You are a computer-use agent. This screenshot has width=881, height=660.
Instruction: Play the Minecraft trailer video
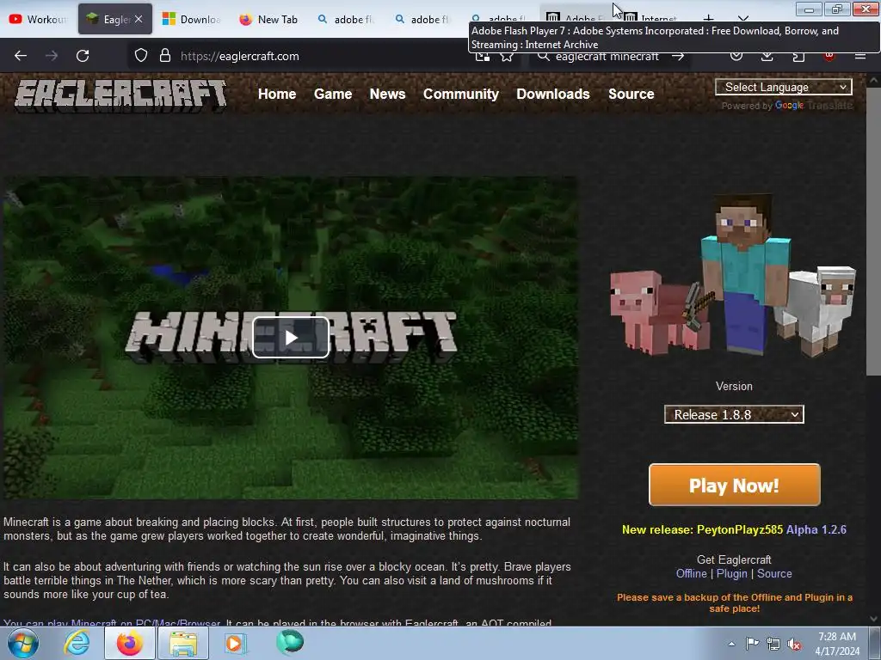tap(291, 337)
